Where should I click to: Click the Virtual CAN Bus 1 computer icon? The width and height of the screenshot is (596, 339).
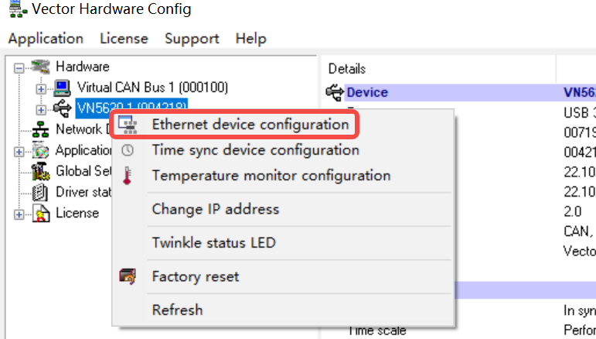click(x=63, y=87)
